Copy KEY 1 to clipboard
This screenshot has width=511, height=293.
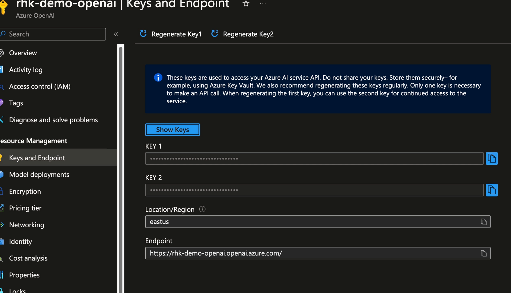[492, 158]
